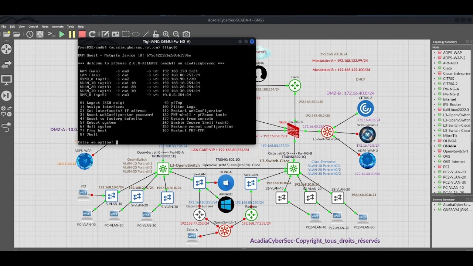Click the OLINGA Windows node

[226, 183]
